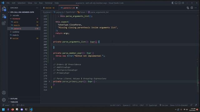Change line endings via CRLF
Viewport: 200px width, 112px height.
click(x=142, y=105)
